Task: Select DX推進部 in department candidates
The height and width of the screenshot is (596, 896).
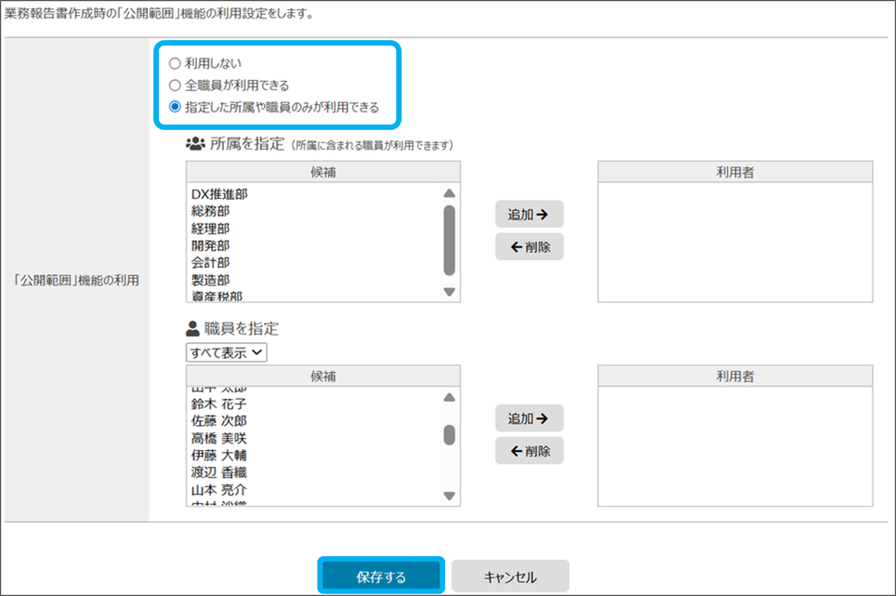Action: [x=219, y=194]
